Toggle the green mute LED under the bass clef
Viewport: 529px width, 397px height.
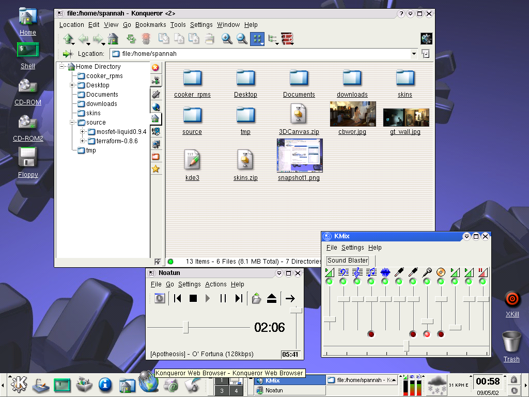[343, 281]
